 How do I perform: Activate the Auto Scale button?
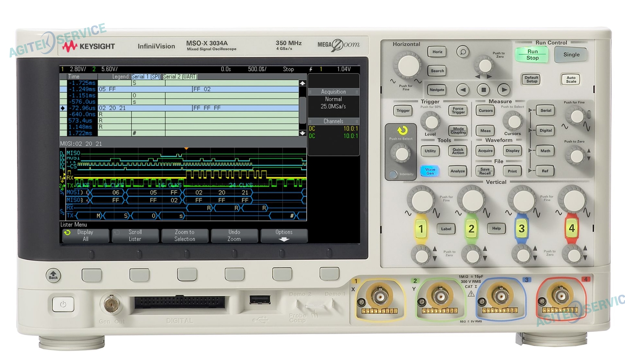(x=571, y=79)
